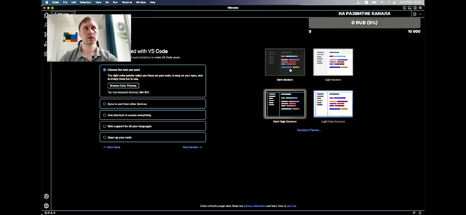Open the Go menu
The height and width of the screenshot is (215, 466).
107,2
